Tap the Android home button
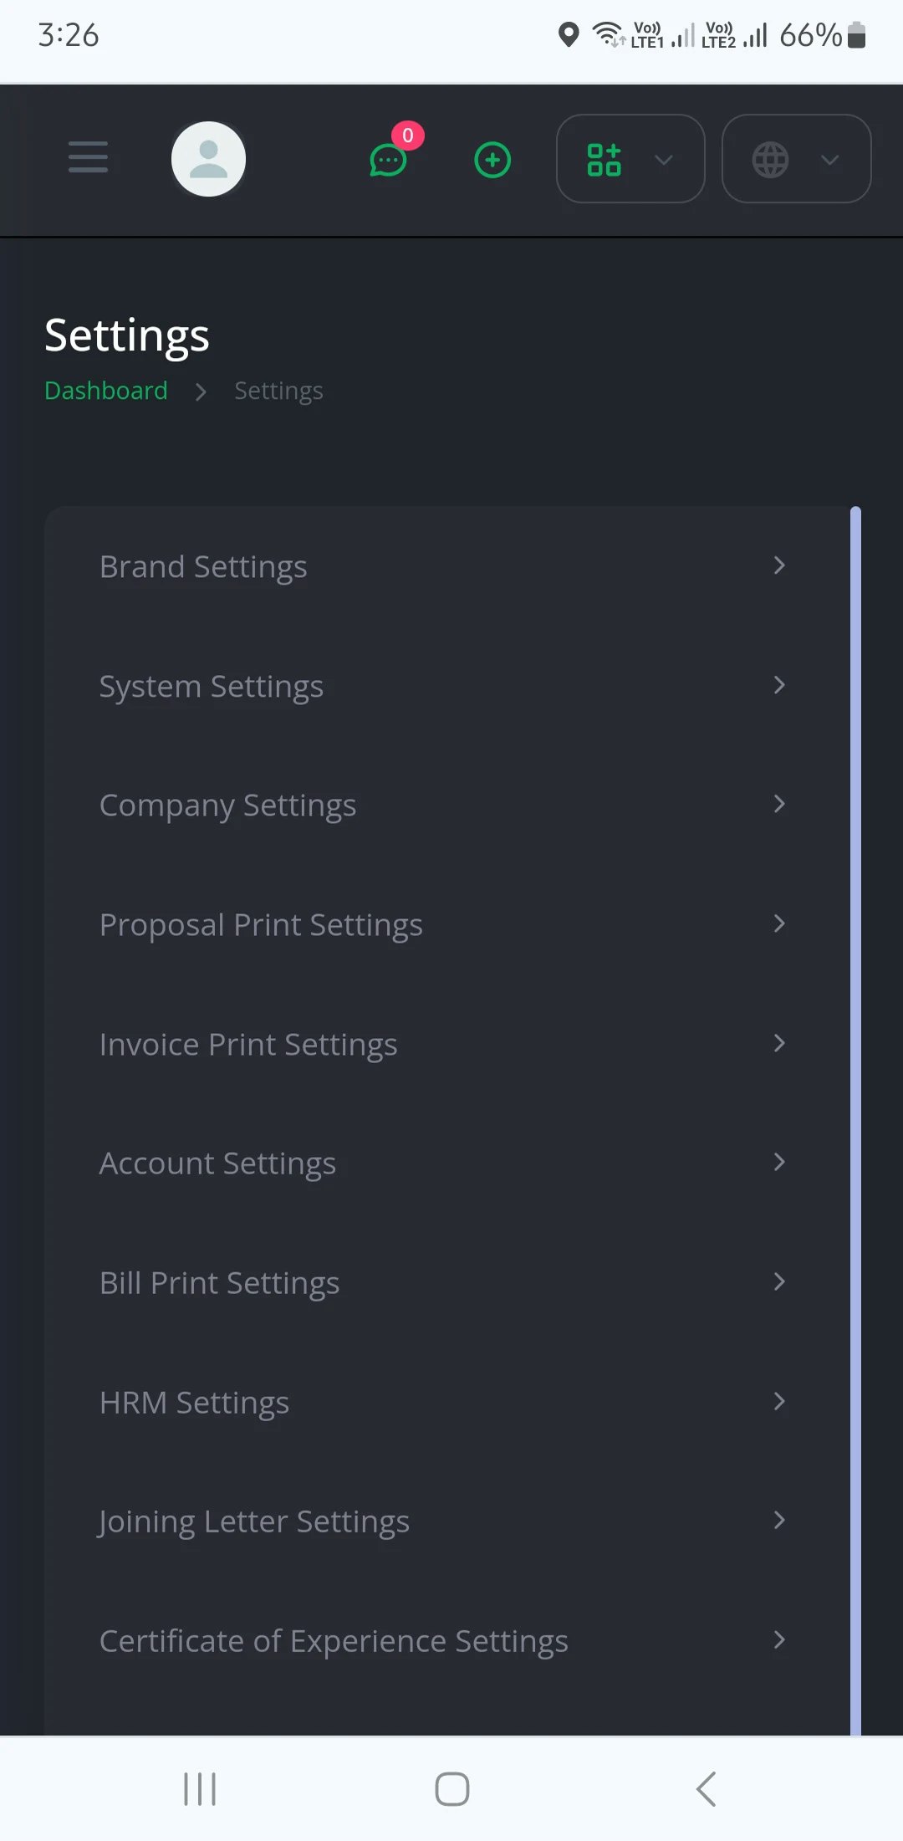903x1841 pixels. point(451,1789)
